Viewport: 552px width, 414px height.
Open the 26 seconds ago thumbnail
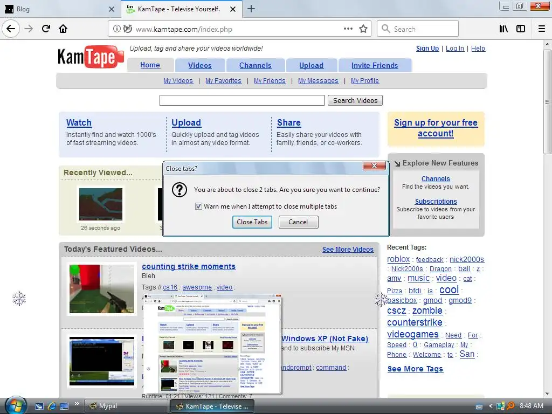(x=101, y=204)
